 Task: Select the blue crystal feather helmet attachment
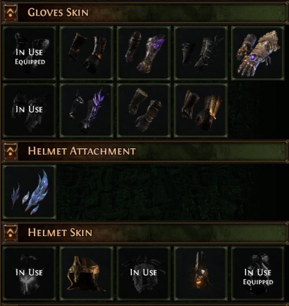click(29, 192)
